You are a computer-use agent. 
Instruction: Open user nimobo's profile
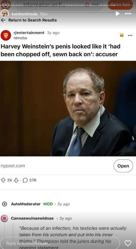tap(20, 38)
